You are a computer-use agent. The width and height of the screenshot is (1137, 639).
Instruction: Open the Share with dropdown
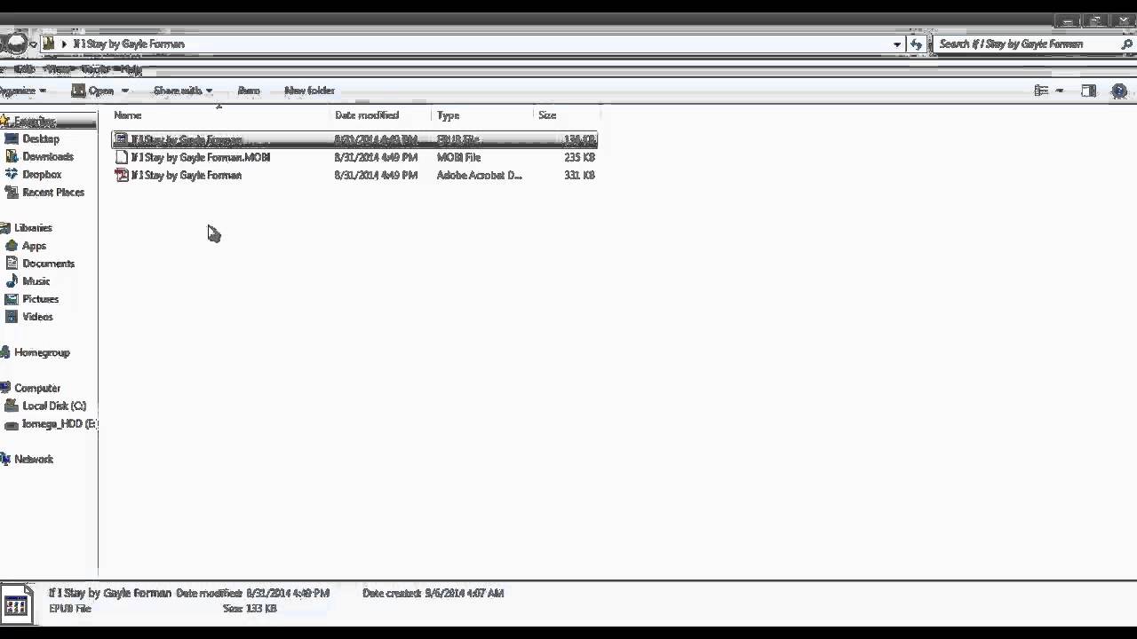tap(183, 91)
